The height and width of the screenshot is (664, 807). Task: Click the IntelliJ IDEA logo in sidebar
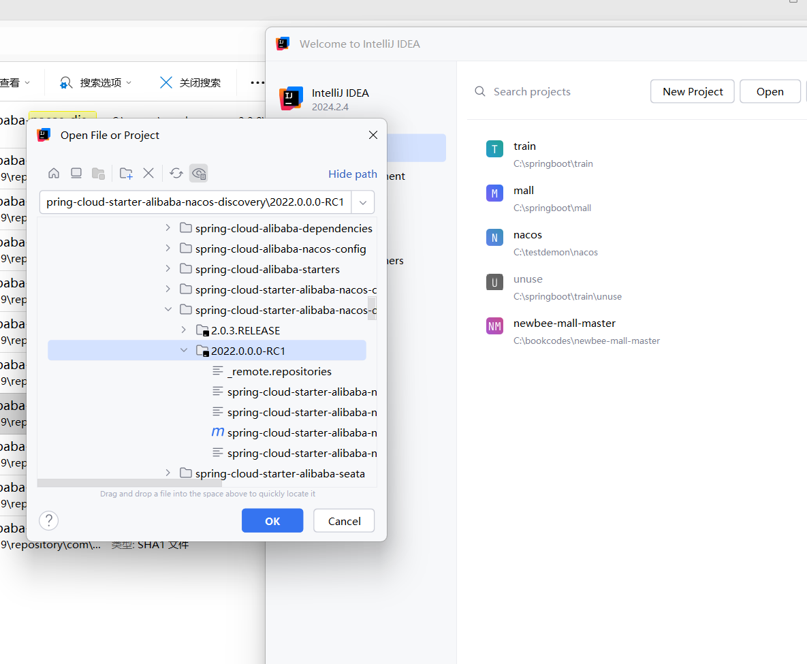tap(291, 98)
